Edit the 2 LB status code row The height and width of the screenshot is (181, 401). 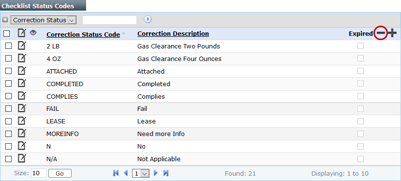click(x=22, y=46)
